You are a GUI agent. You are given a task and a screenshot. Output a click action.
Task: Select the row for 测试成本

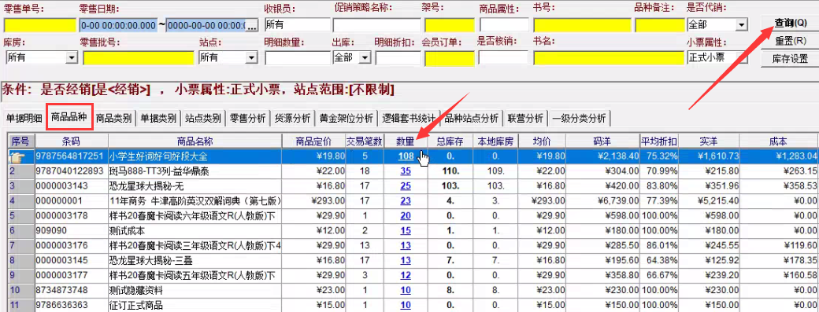point(413,230)
